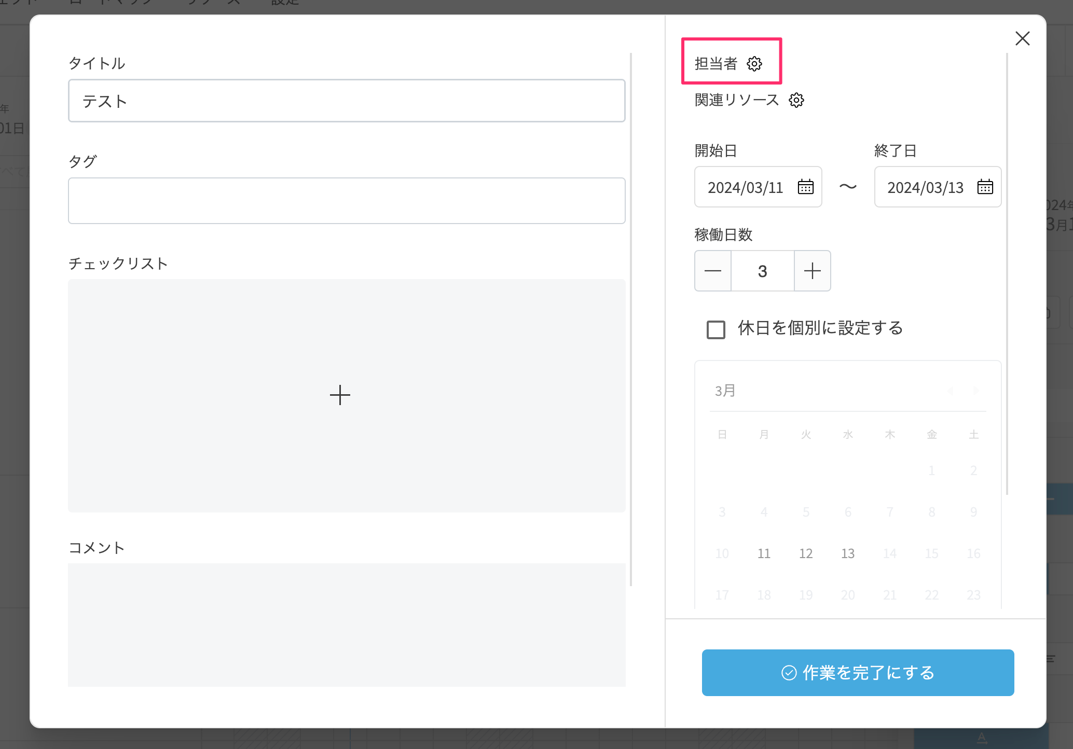Click the 作業を完了にする button

(858, 672)
